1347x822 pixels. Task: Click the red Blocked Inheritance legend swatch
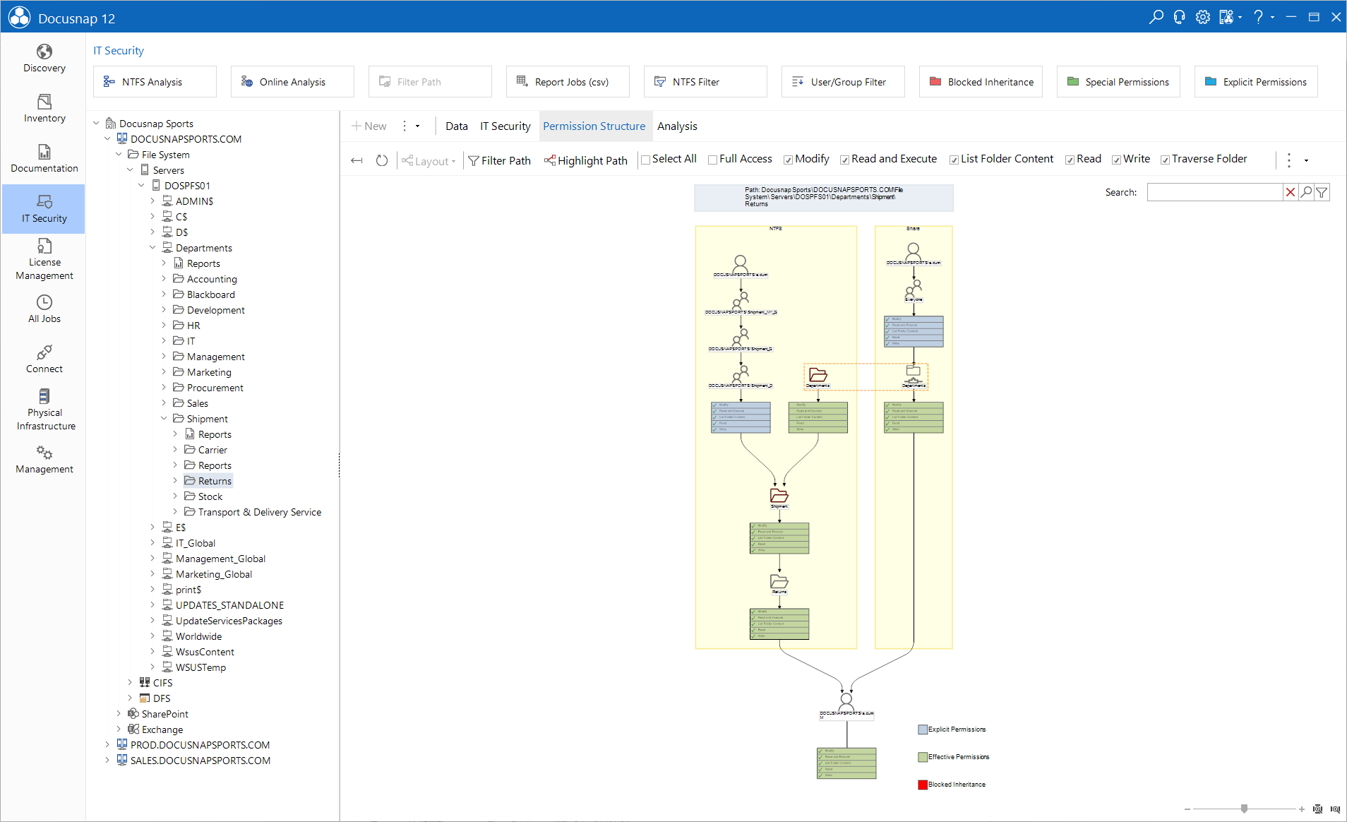coord(922,785)
